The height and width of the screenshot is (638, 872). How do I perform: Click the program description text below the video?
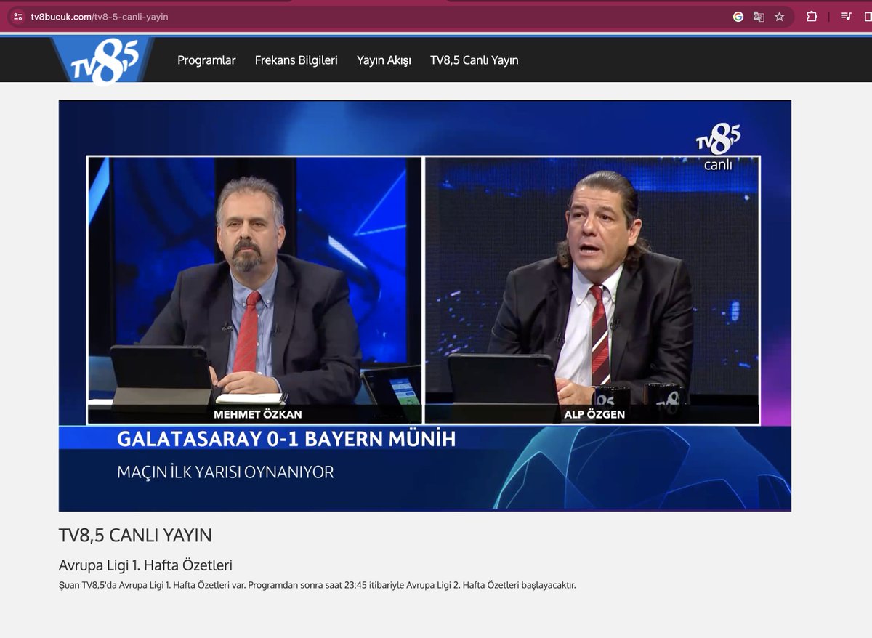[x=318, y=585]
